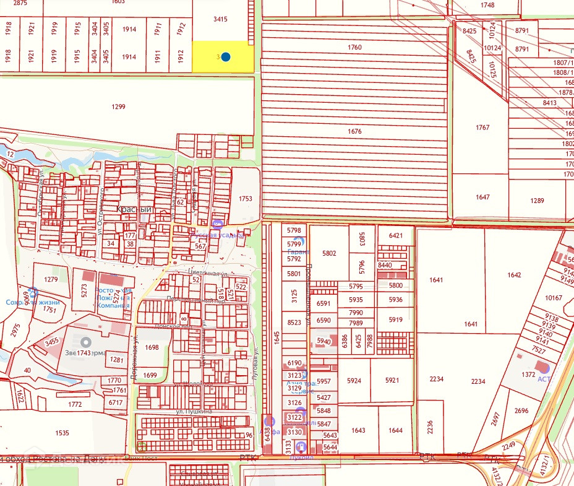Click parcel number 1772
This screenshot has height=486, width=574.
click(75, 404)
